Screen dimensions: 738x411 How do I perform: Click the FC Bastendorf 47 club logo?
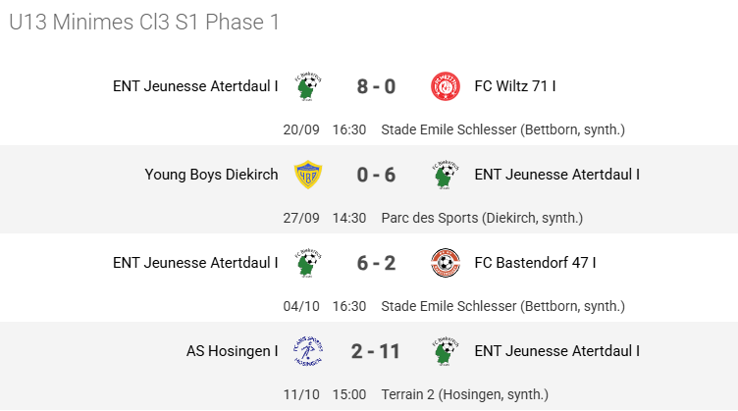(445, 263)
